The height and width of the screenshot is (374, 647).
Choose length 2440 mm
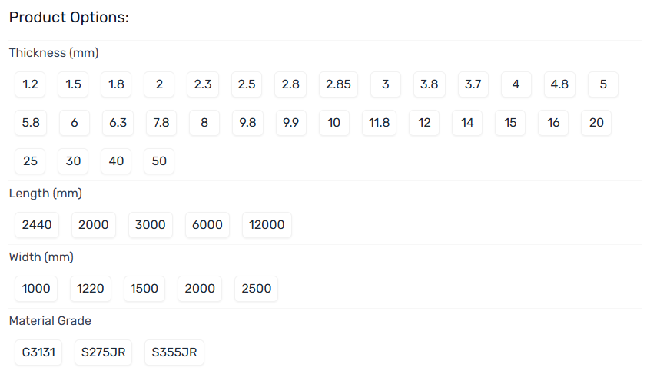point(37,225)
